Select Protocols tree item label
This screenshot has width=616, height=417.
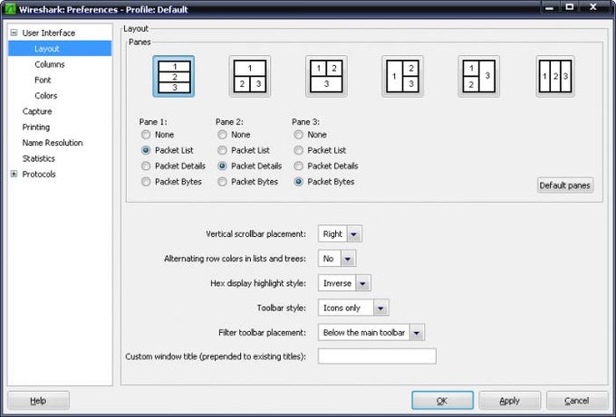coord(39,175)
